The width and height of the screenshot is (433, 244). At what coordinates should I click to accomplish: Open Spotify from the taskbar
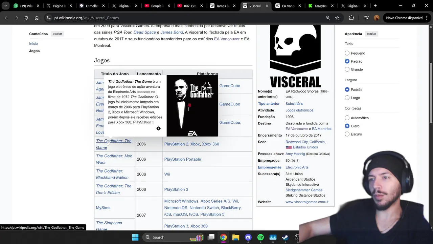pos(260,237)
